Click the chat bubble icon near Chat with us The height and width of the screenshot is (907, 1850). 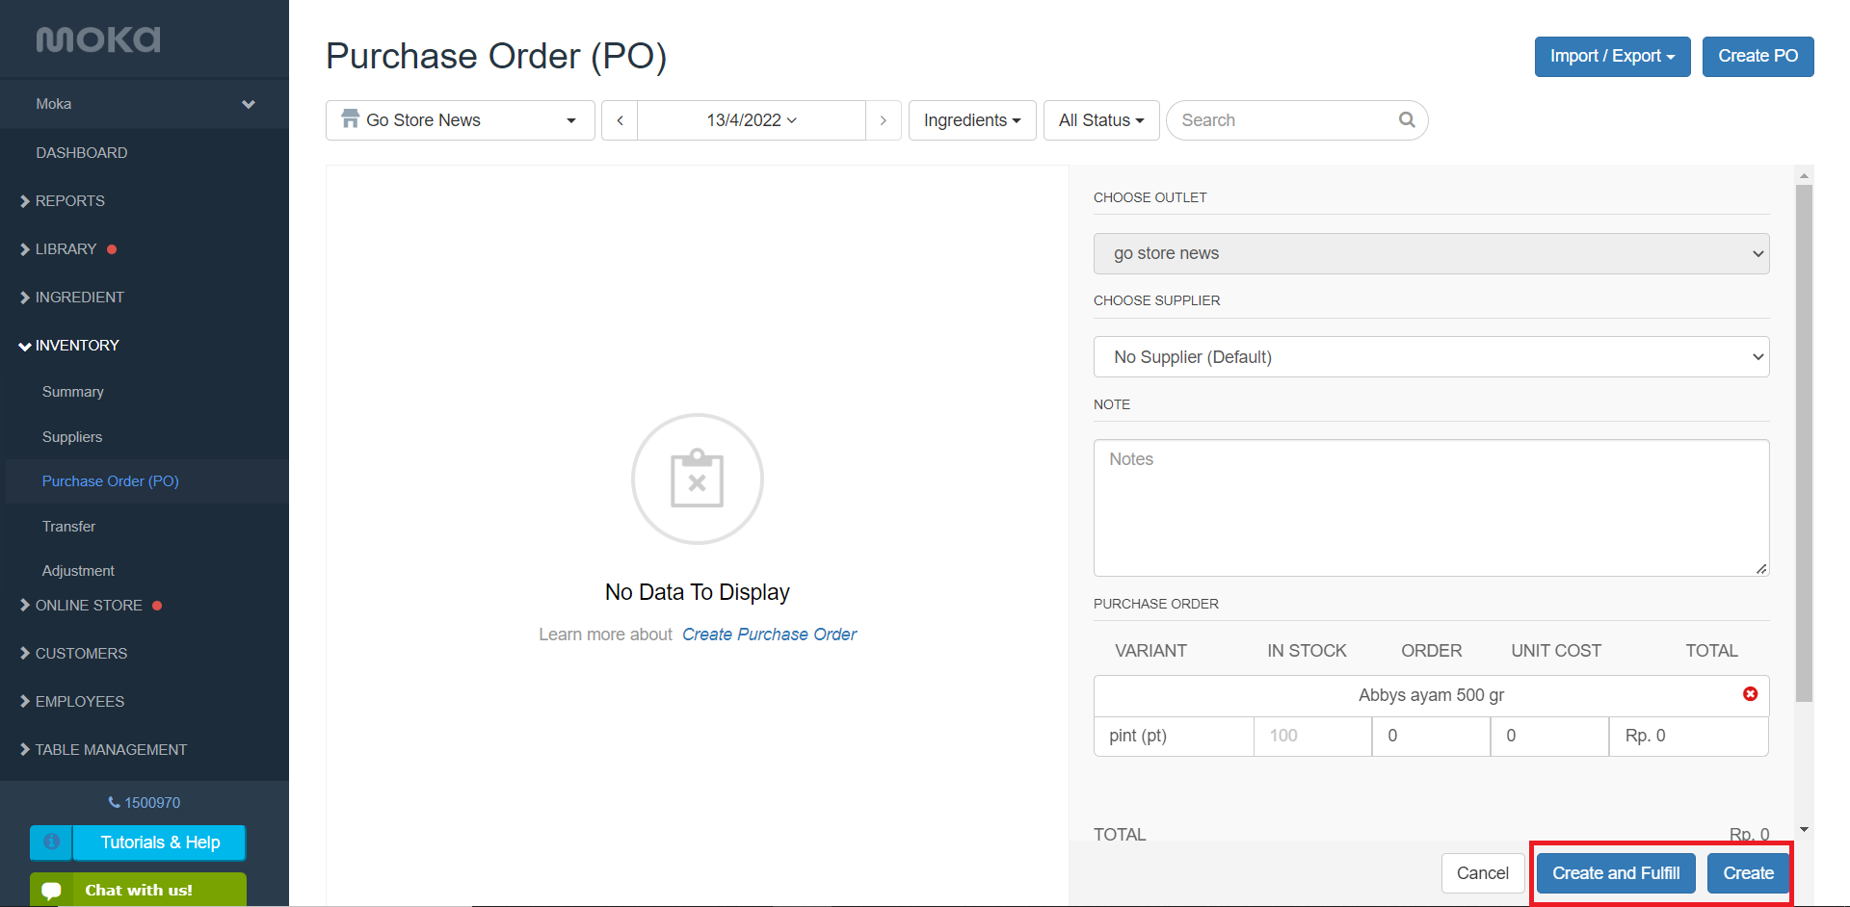(50, 888)
